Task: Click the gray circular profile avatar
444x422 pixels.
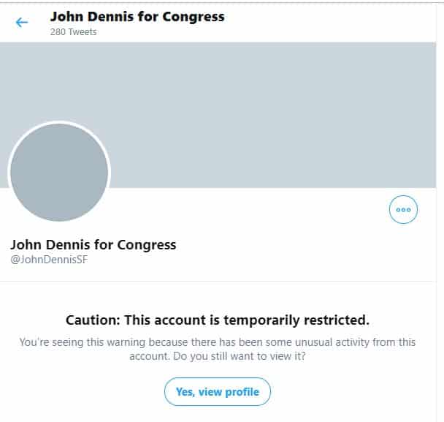Action: tap(59, 173)
